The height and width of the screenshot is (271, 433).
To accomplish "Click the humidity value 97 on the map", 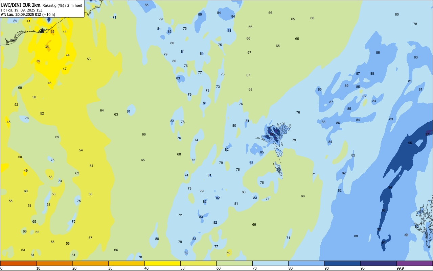I will coord(427,134).
